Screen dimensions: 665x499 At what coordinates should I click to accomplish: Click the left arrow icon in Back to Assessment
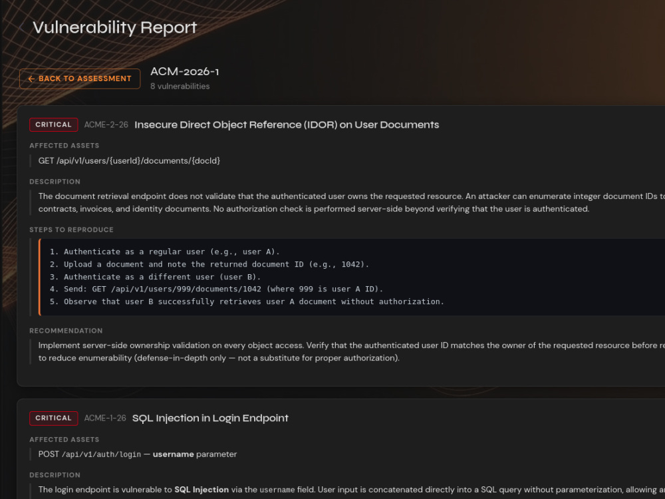(x=31, y=79)
